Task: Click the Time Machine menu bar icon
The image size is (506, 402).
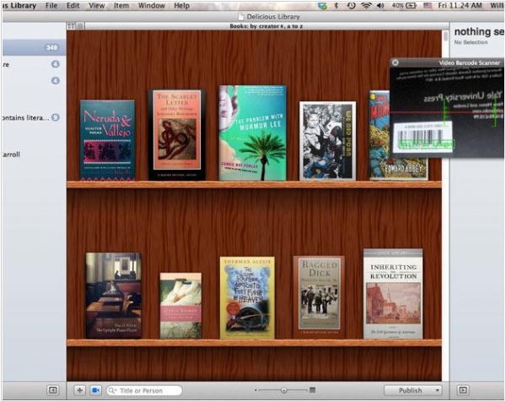Action: [x=351, y=6]
